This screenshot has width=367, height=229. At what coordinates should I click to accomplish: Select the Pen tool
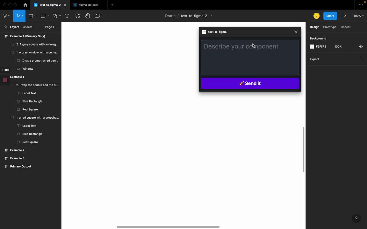55,16
